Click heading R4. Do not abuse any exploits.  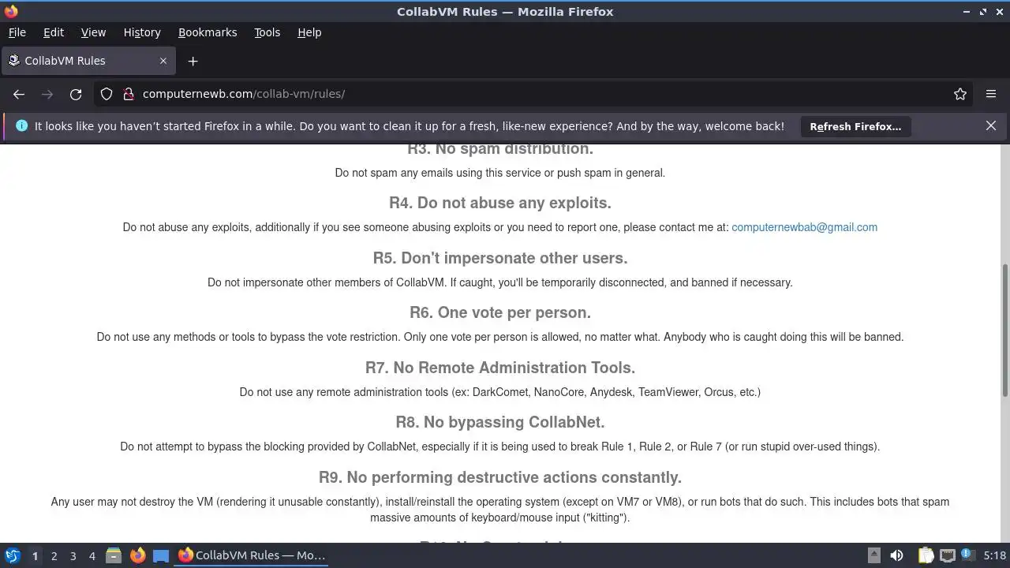coord(500,203)
